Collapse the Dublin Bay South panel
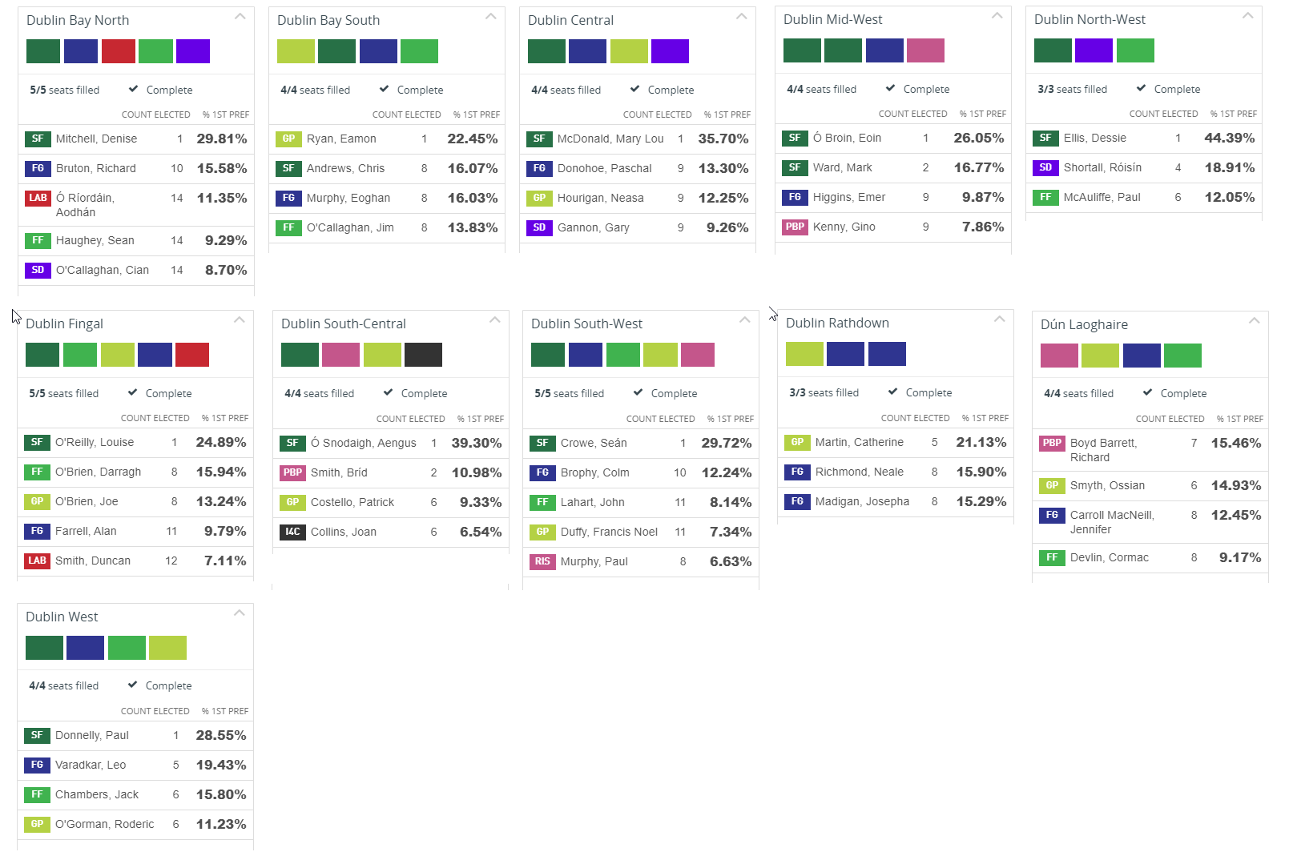 click(x=490, y=16)
